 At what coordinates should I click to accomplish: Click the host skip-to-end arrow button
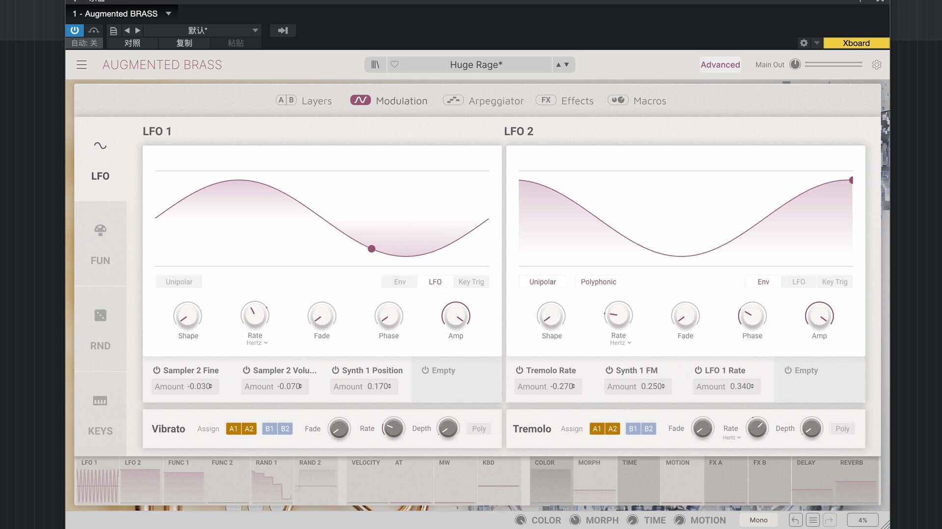point(283,30)
